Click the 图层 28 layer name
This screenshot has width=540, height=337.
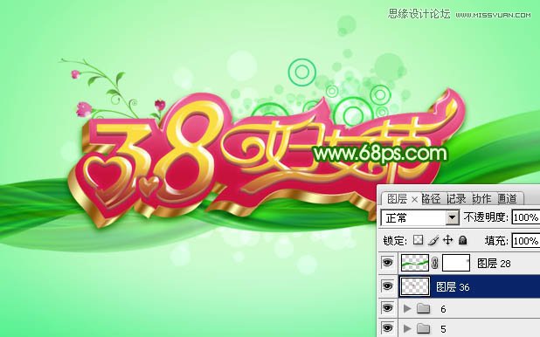[494, 264]
